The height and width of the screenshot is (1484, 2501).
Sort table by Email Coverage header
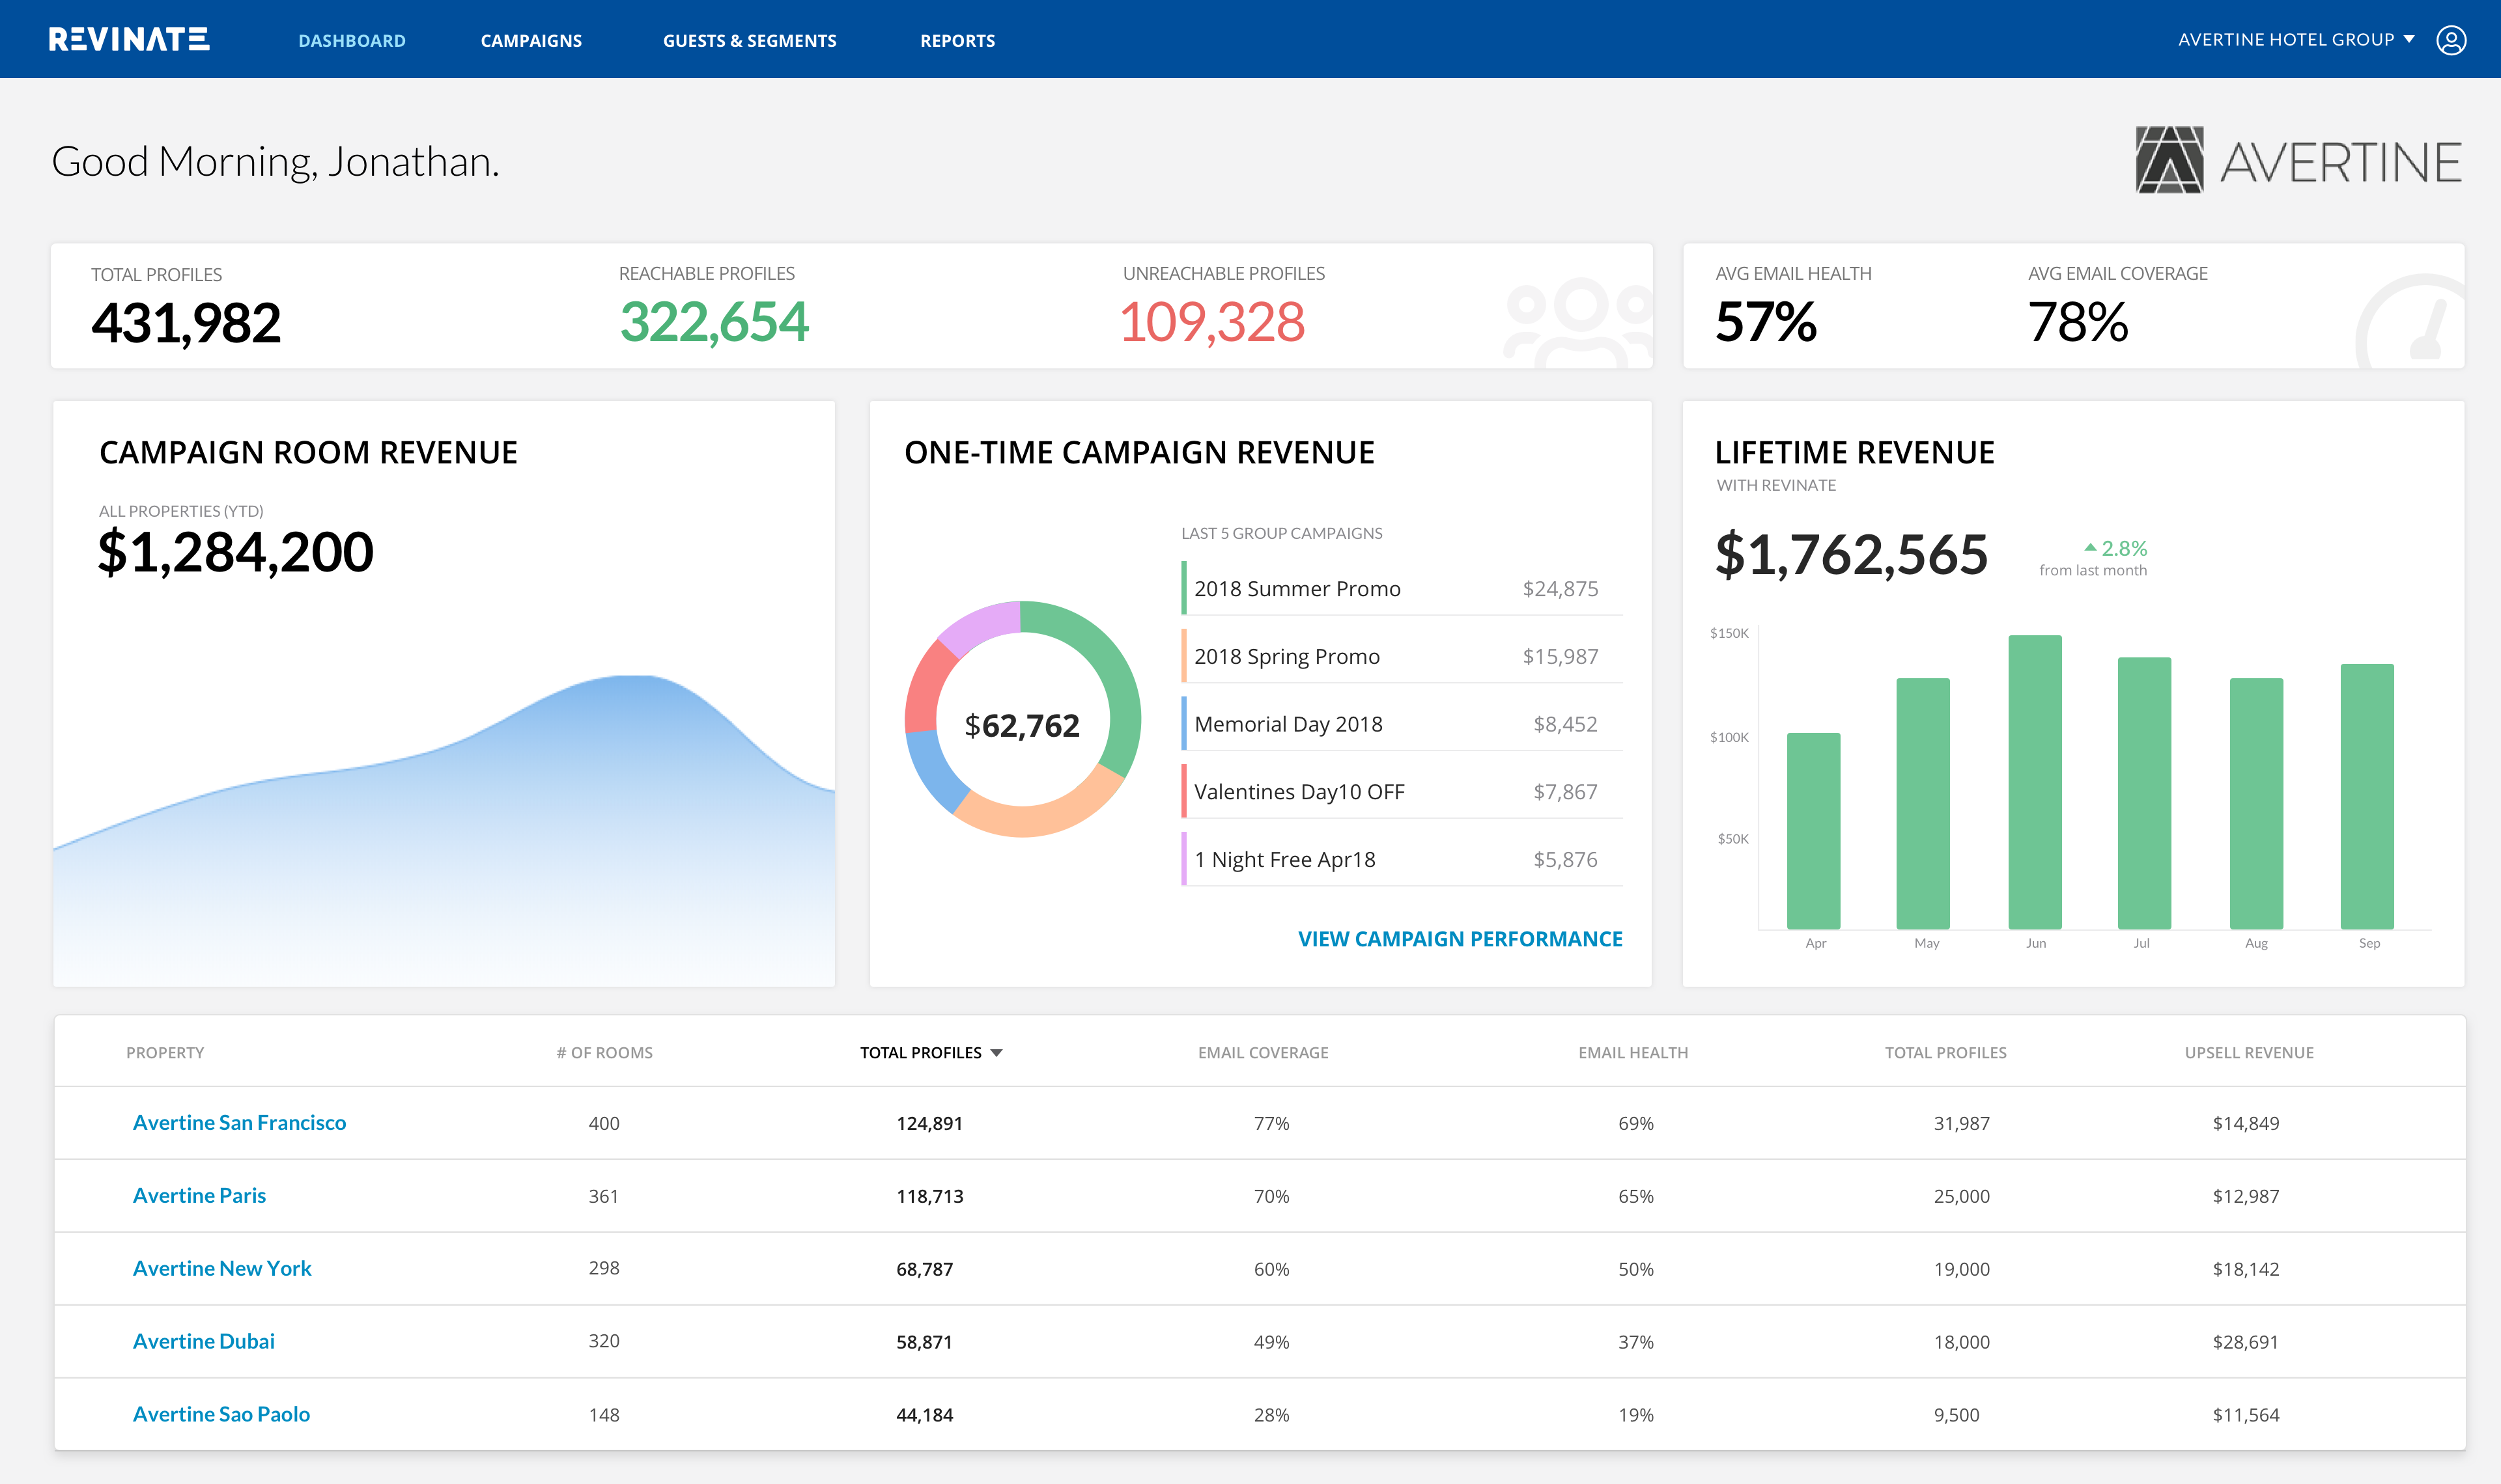pos(1262,1053)
